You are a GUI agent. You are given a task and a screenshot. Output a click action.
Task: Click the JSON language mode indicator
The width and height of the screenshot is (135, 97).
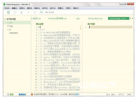[129, 94]
